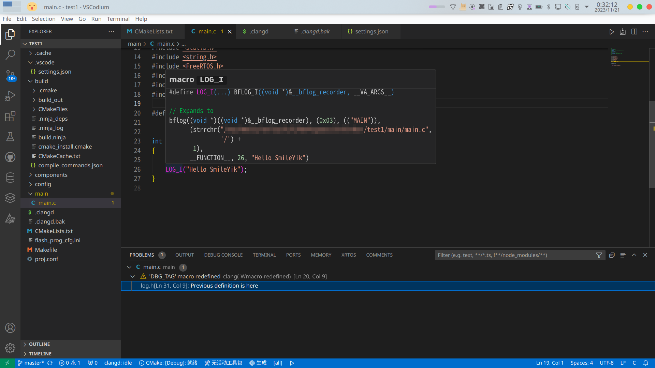Open editor More Actions ellipsis
Viewport: 655px width, 368px height.
pyautogui.click(x=645, y=32)
